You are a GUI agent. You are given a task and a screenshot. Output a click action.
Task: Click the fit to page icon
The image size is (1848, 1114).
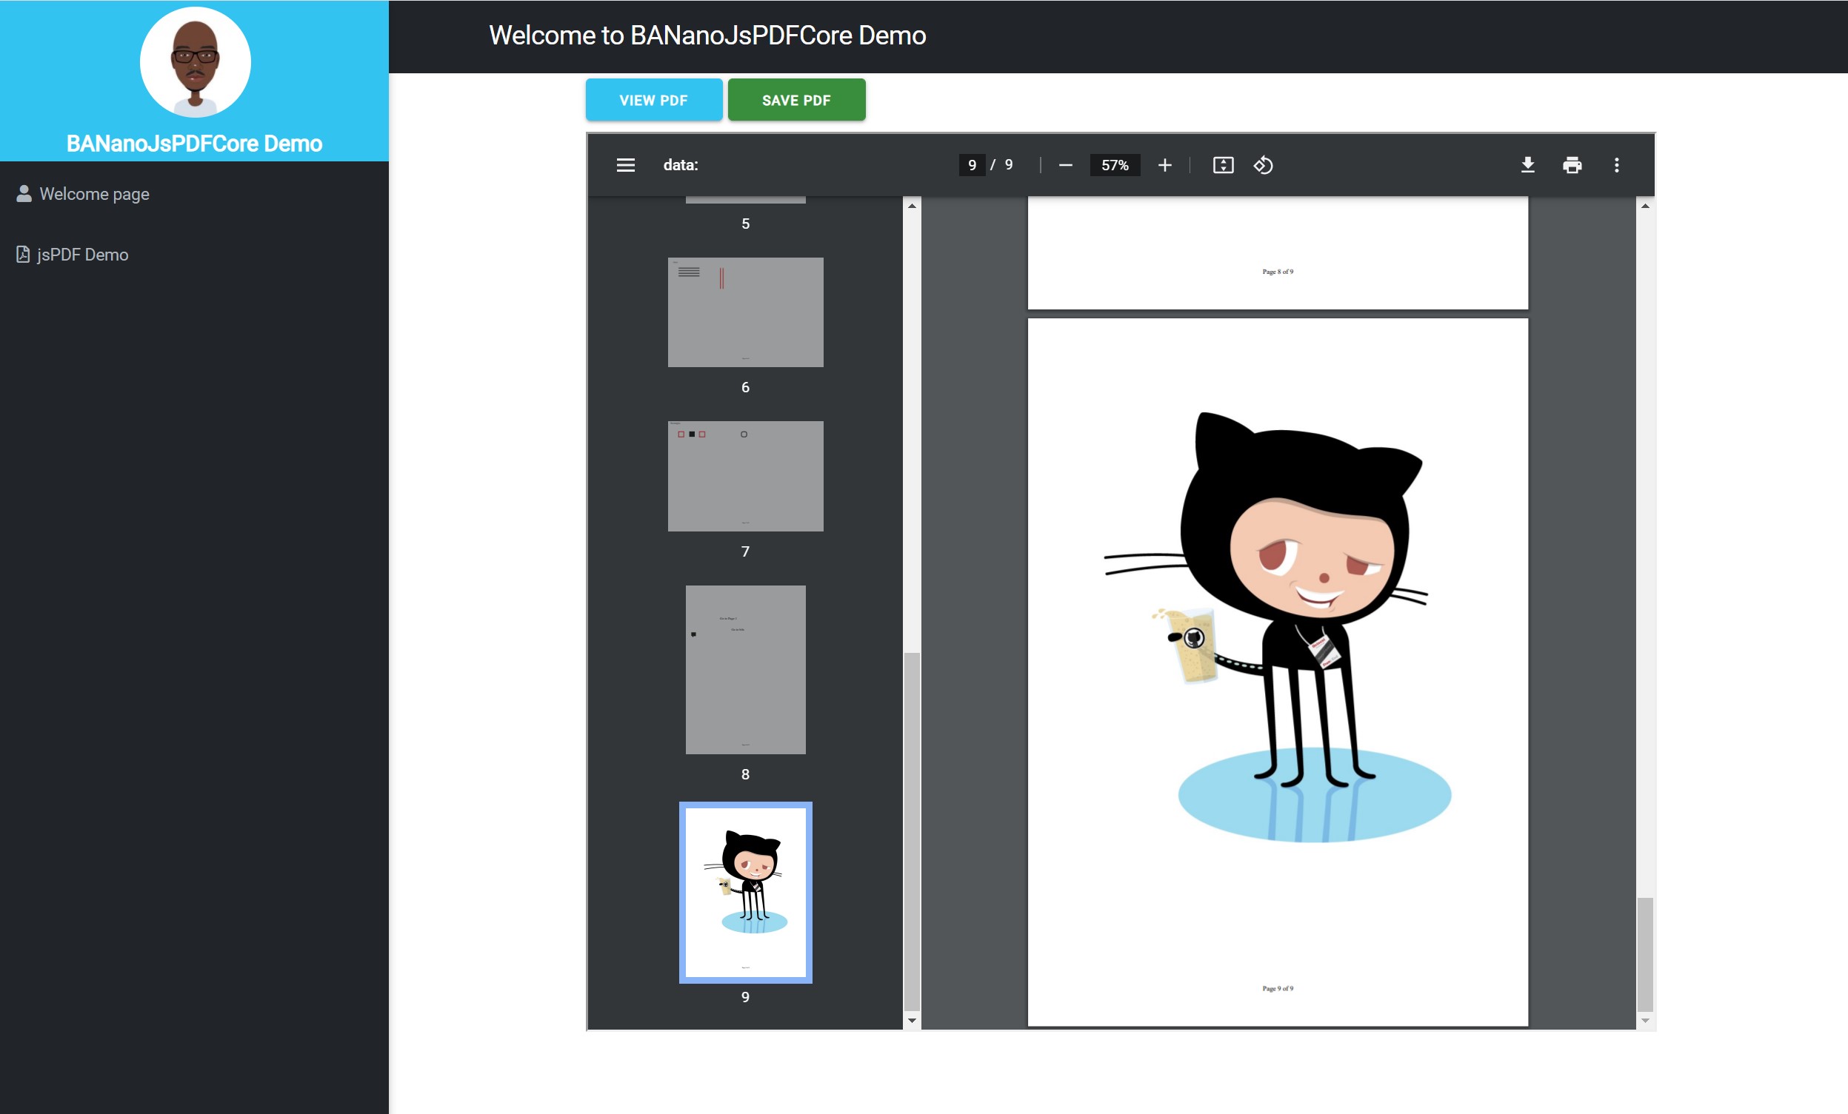coord(1223,165)
